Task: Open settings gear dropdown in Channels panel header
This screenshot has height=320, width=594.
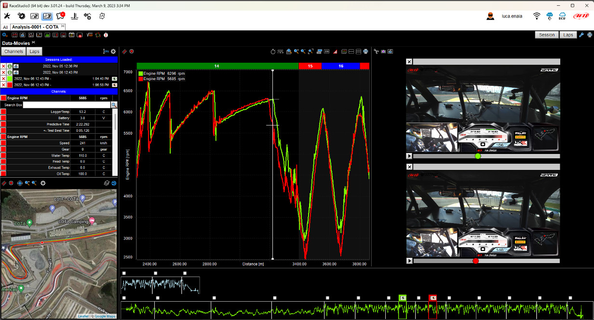Action: [113, 52]
